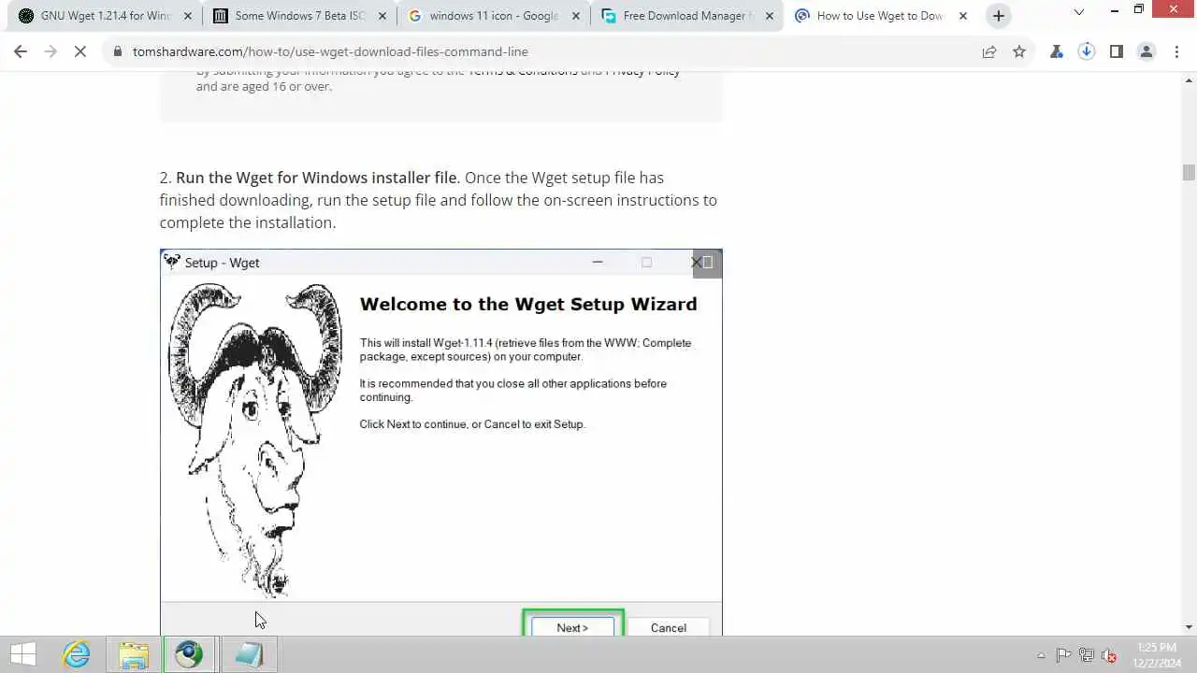The image size is (1197, 673).
Task: Stop loading the page
Action: [x=80, y=52]
